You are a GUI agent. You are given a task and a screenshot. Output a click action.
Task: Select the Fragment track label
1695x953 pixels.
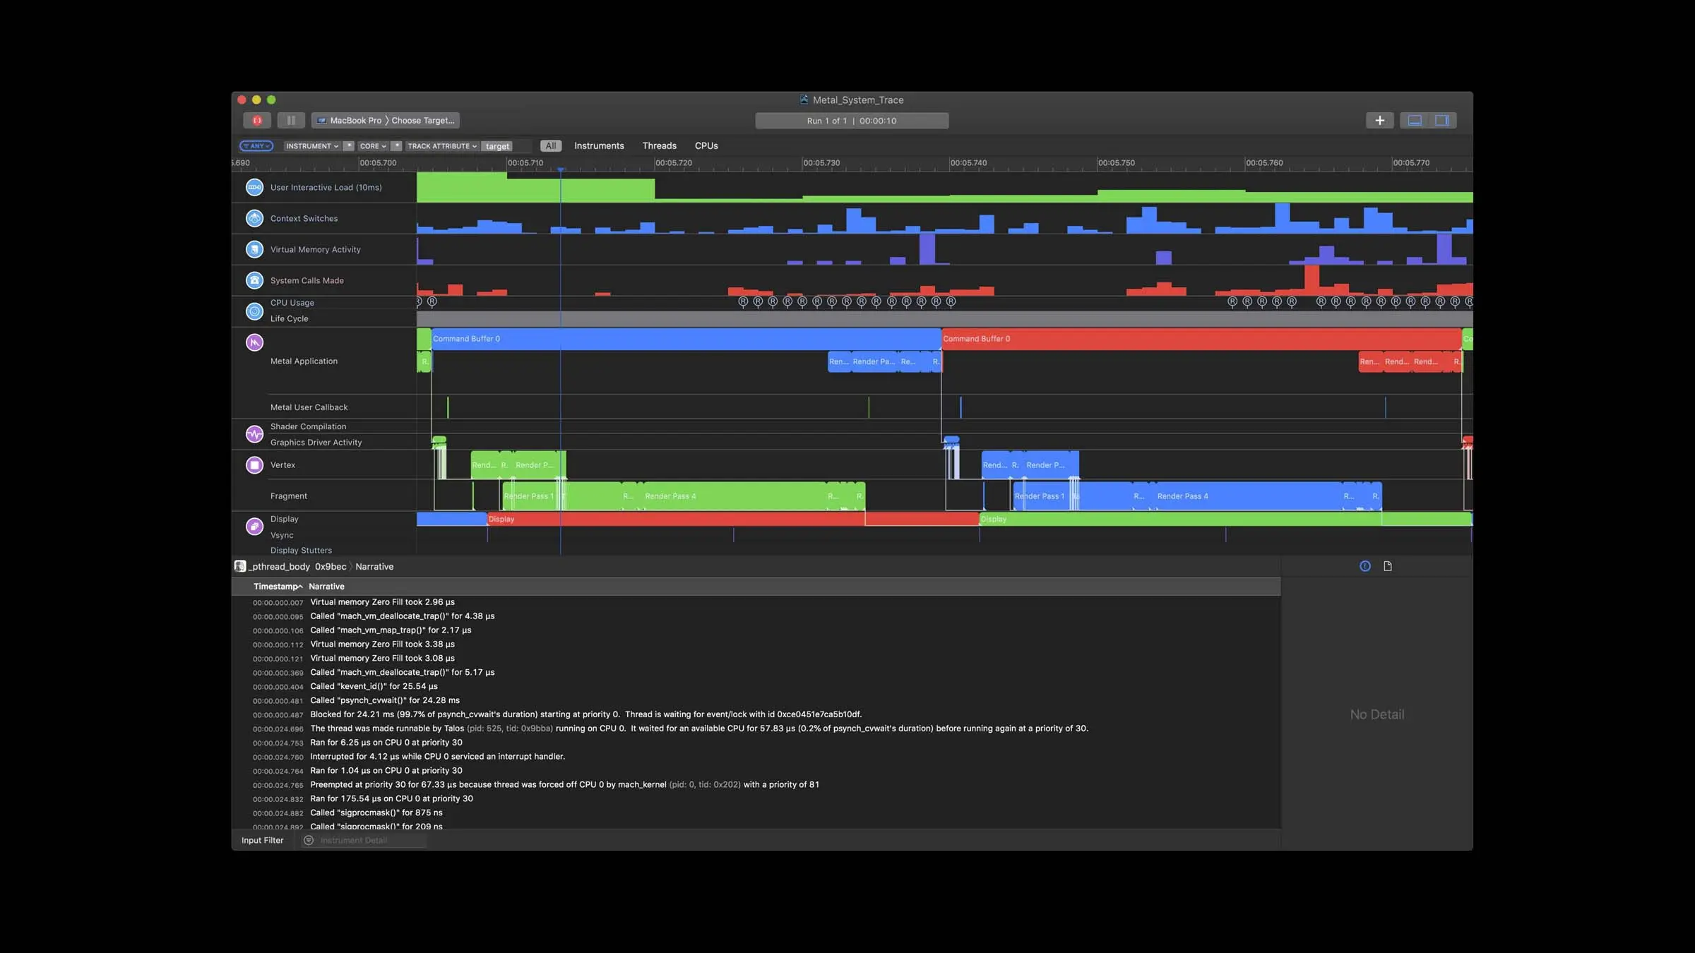(288, 496)
